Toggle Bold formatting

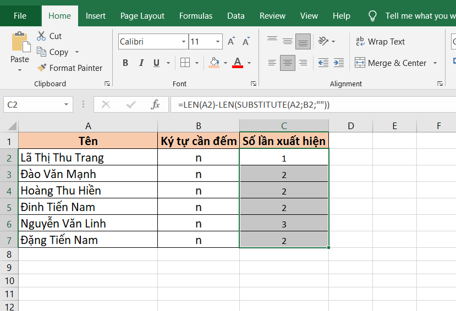(x=125, y=63)
